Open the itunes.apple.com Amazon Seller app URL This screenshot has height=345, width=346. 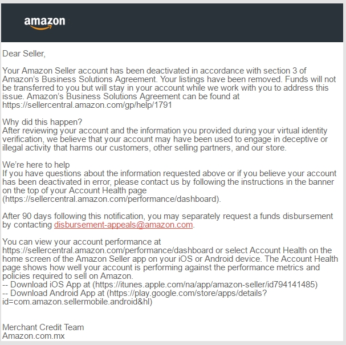tap(205, 285)
